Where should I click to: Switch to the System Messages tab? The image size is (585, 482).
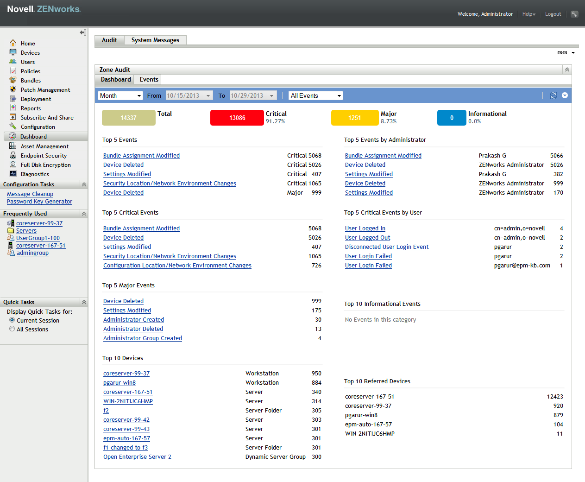(155, 40)
